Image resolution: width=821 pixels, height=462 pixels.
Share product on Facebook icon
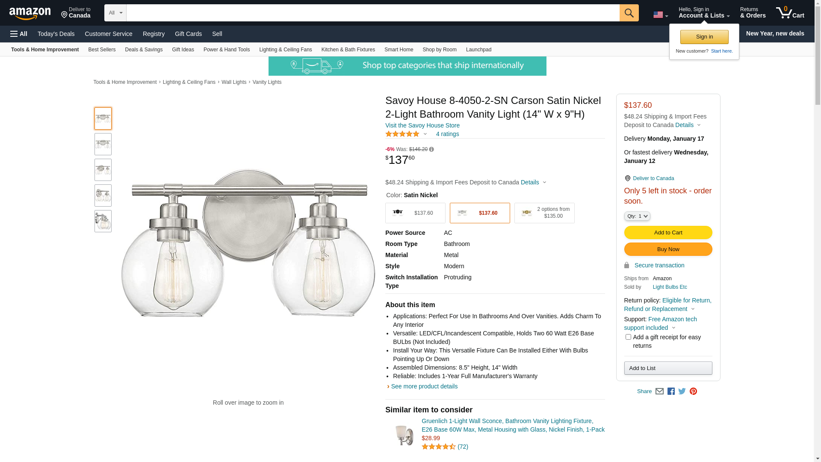pos(671,391)
